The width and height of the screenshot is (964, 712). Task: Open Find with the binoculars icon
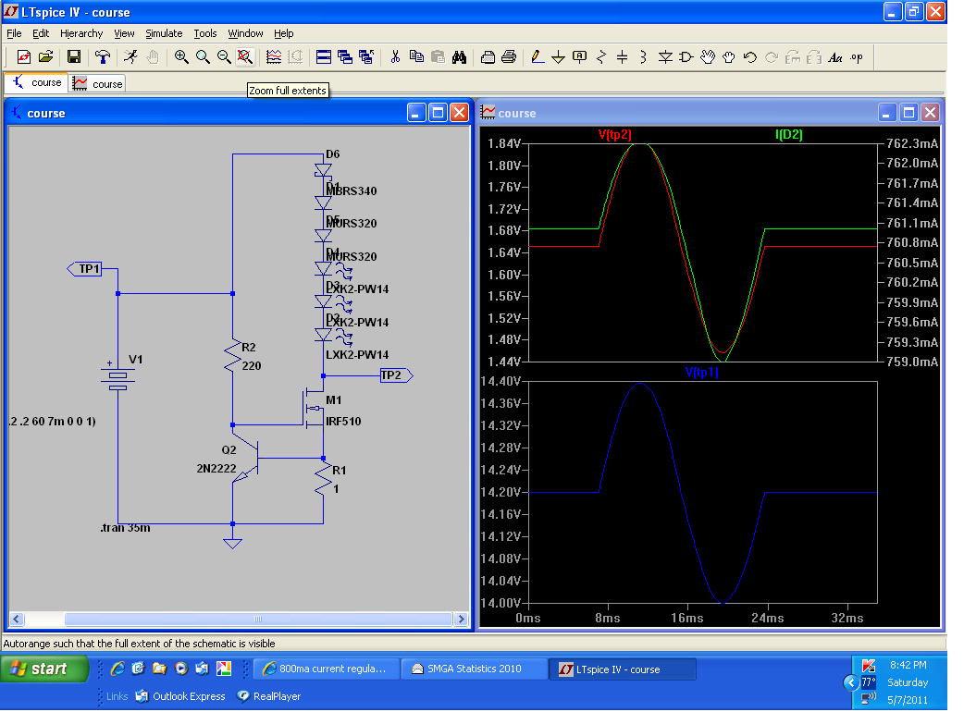point(459,57)
